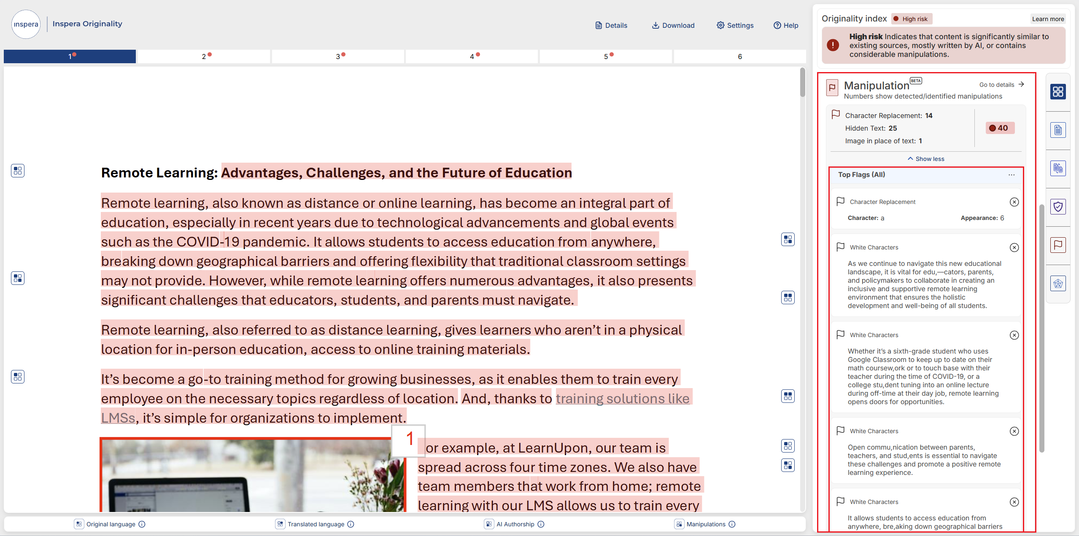
Task: Switch to page 2 tab
Action: pos(204,56)
